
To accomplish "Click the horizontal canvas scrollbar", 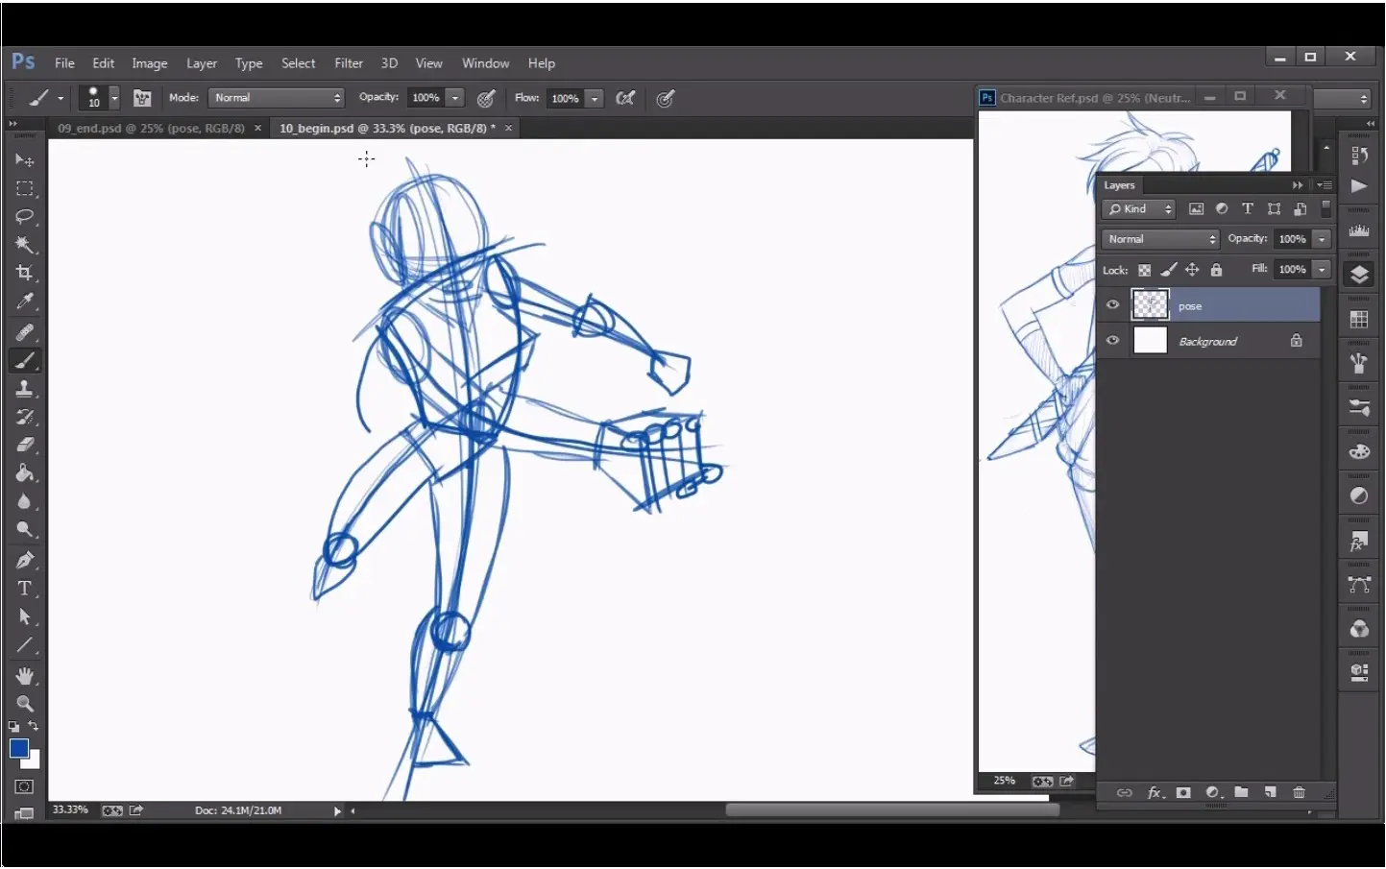I will (891, 810).
